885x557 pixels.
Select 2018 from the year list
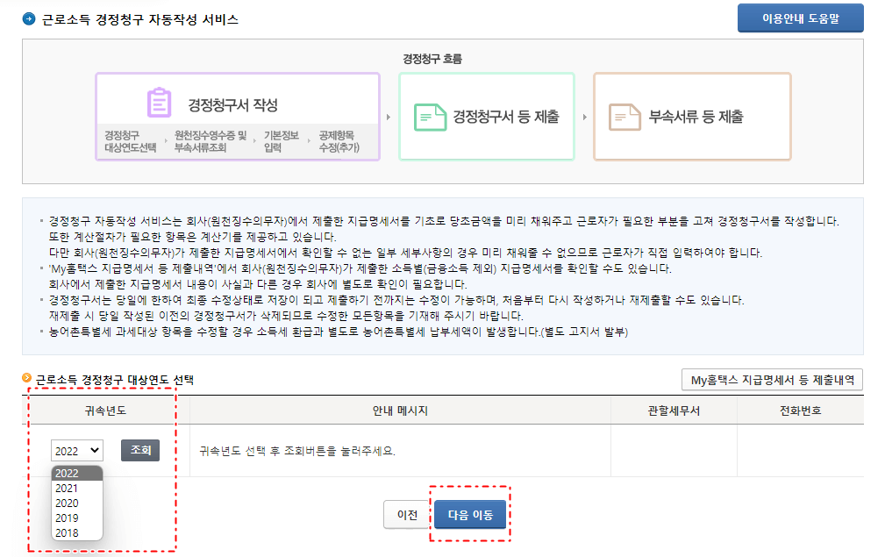[67, 532]
